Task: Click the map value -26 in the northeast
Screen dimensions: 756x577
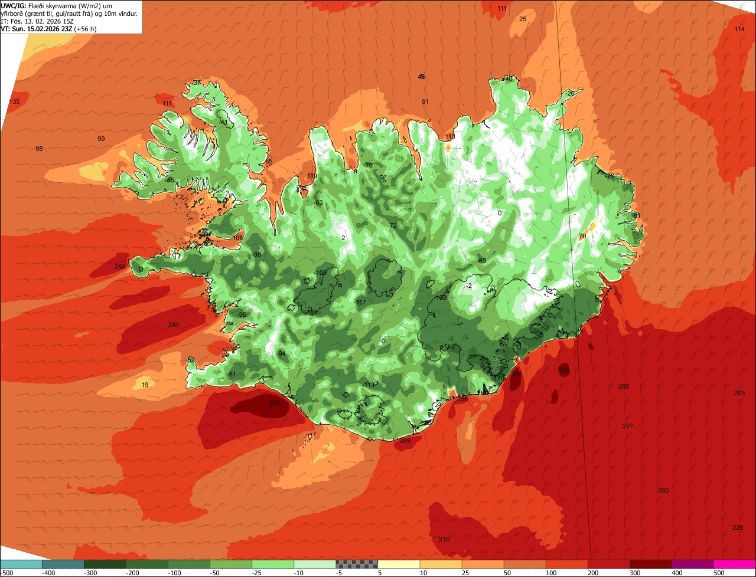Action: tap(569, 94)
